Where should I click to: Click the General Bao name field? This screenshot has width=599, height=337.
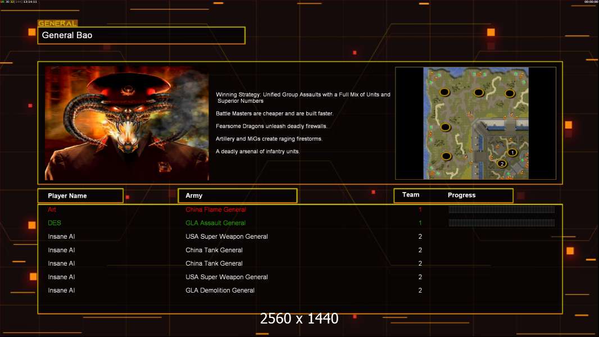[141, 35]
